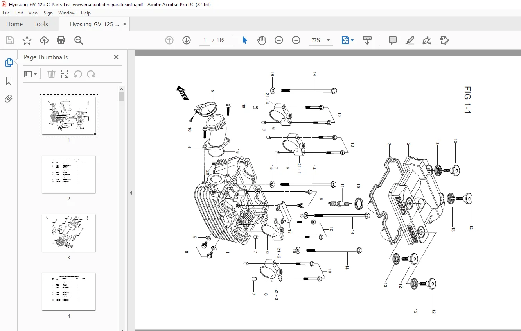This screenshot has width=521, height=331.
Task: Click the FIG 1-1 label
Action: coord(468,100)
